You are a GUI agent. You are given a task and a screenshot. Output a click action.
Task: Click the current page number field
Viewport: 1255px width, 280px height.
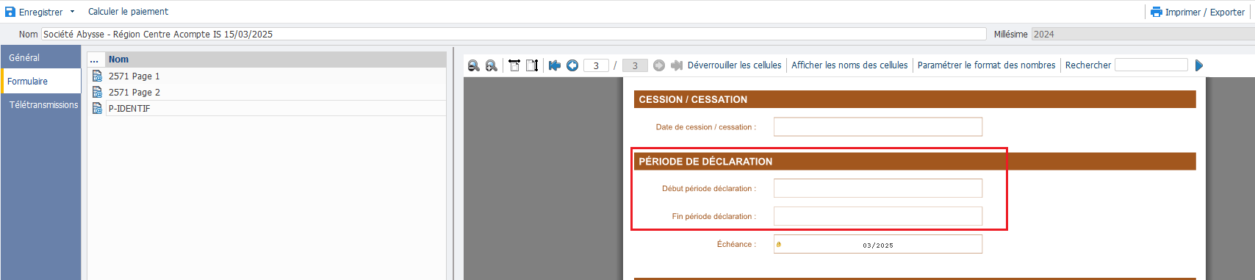(x=596, y=65)
